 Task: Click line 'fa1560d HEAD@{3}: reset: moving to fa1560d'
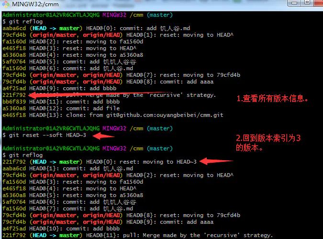[73, 182]
